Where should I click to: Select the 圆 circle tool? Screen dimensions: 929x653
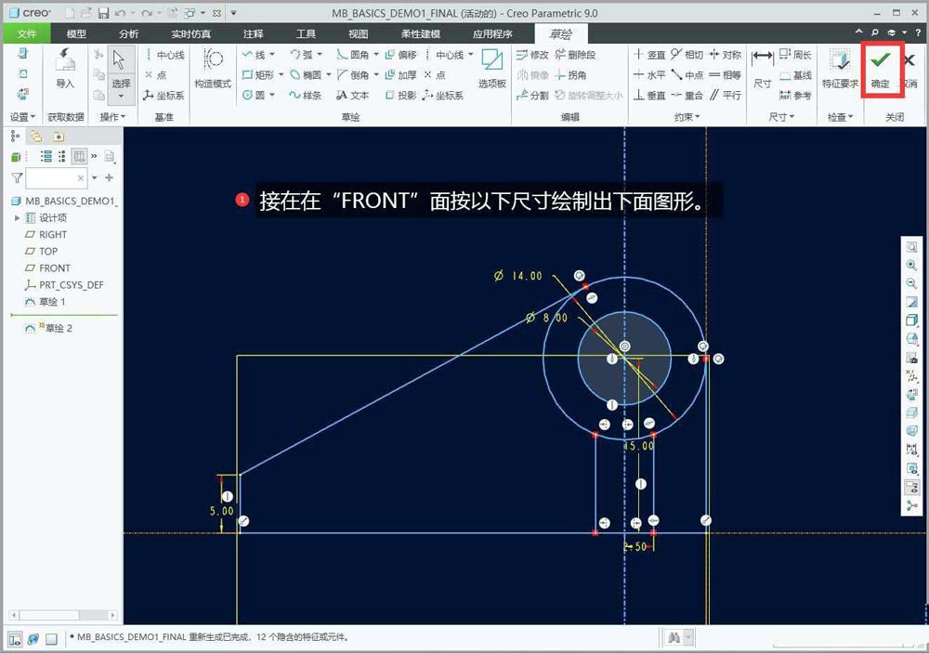point(254,95)
